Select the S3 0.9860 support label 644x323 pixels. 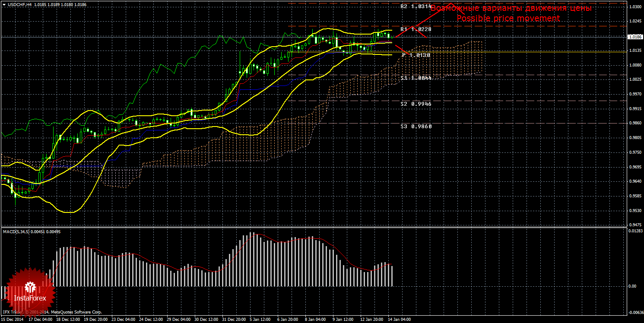[x=416, y=127]
